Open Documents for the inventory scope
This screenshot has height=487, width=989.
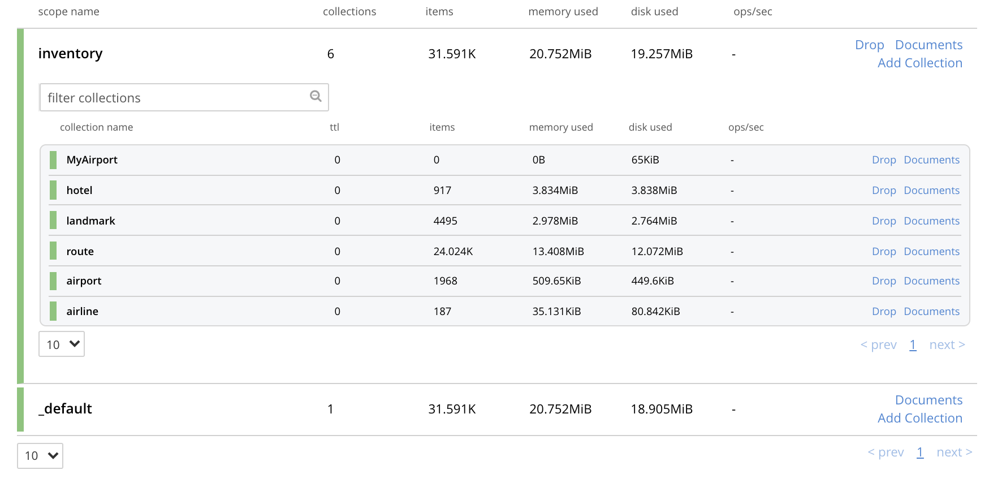pyautogui.click(x=928, y=45)
